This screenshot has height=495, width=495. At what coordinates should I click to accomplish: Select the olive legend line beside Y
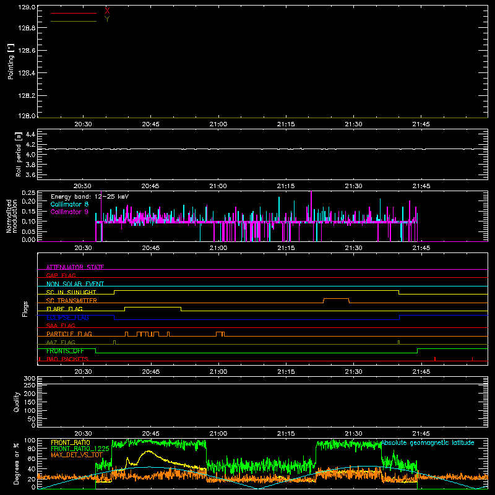(74, 22)
